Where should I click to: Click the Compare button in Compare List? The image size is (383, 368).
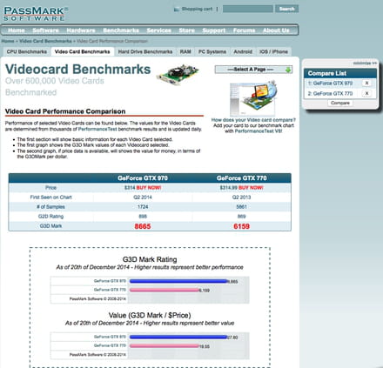(340, 103)
